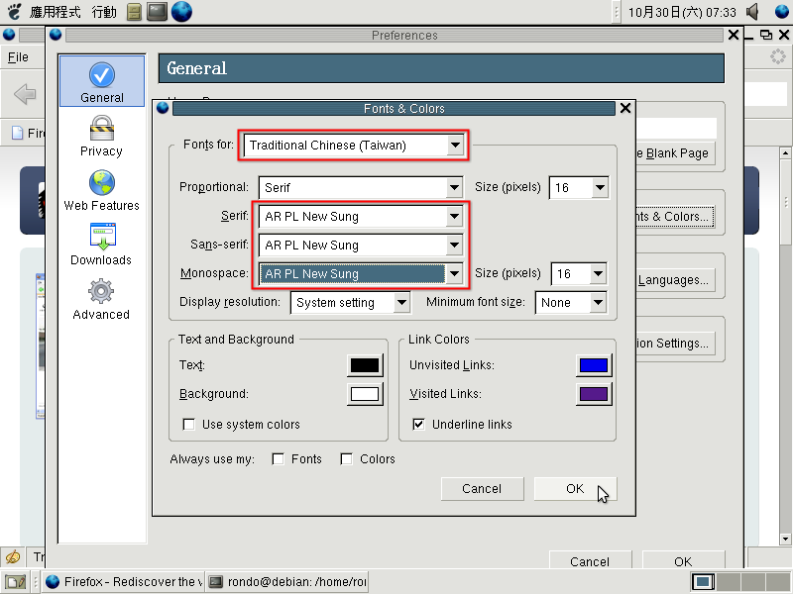Cancel the Fonts & Colors dialog
Screen dimensions: 793x594
pyautogui.click(x=481, y=488)
